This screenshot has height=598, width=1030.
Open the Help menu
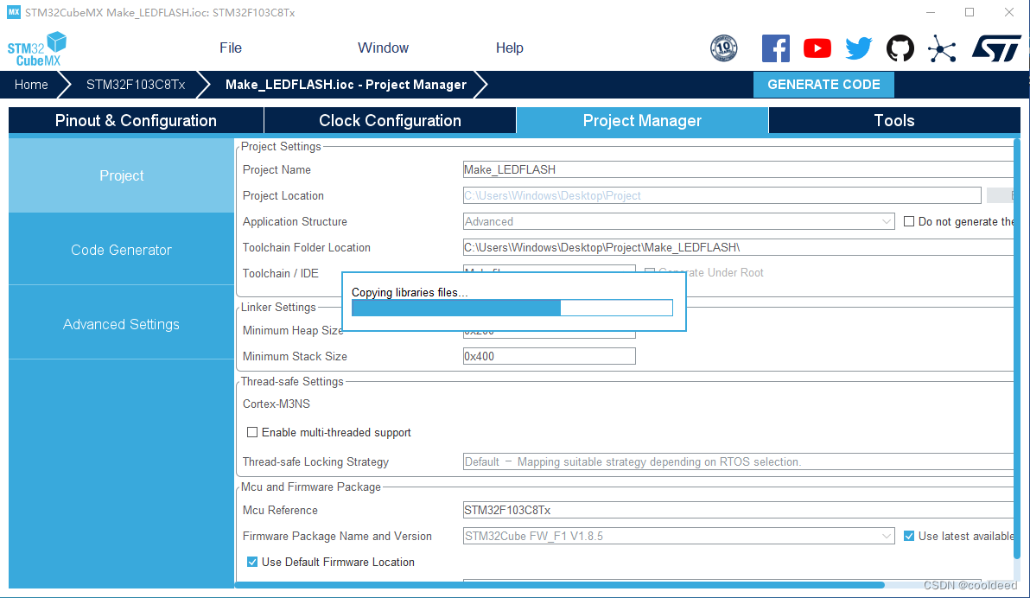click(509, 48)
